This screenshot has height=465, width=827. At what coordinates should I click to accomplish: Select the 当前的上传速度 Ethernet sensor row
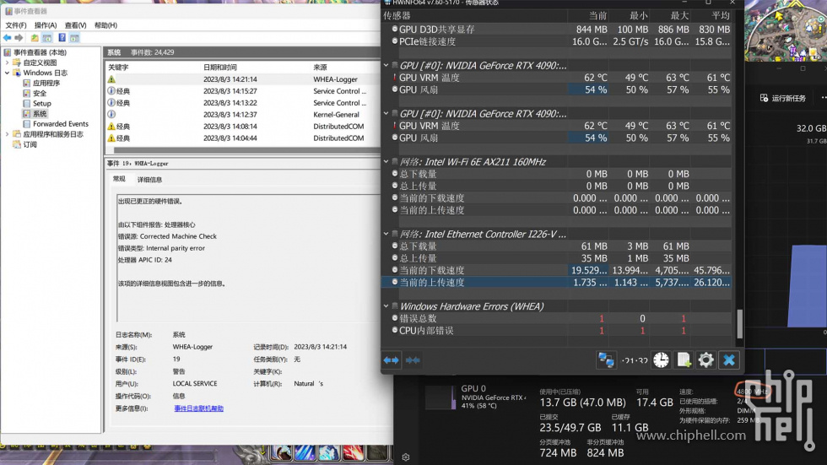click(x=558, y=282)
